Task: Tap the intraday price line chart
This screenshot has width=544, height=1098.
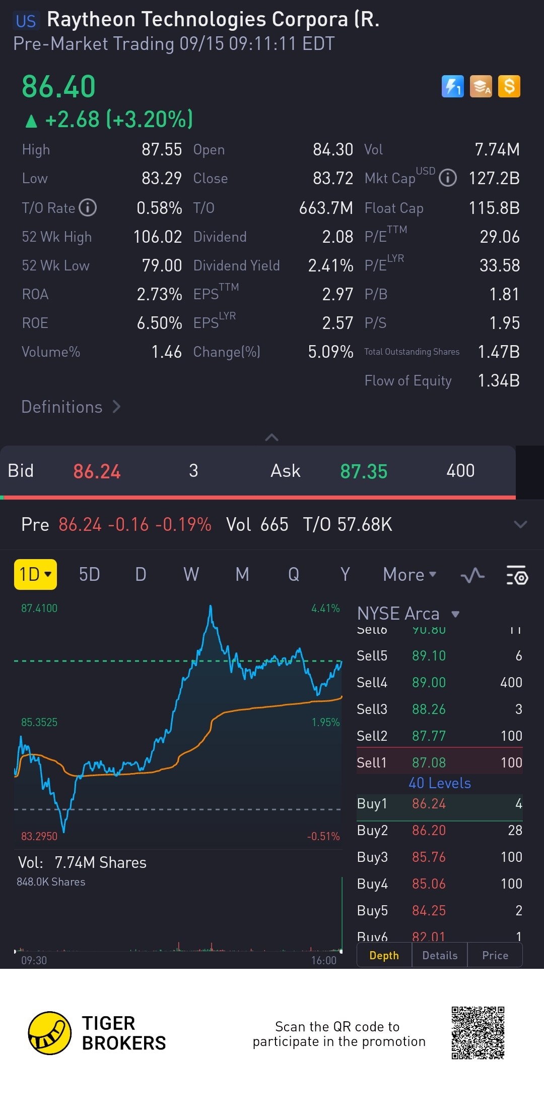Action: (178, 722)
